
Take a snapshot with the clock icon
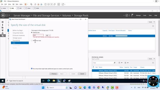[35, 4]
